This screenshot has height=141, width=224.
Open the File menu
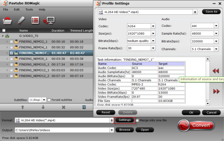6,10
